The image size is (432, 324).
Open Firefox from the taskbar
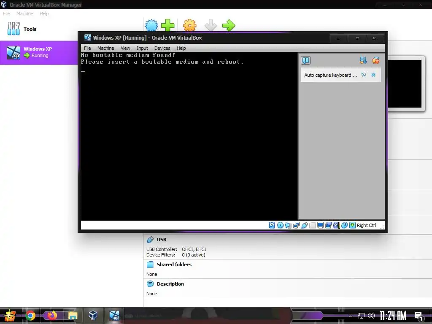(x=52, y=316)
